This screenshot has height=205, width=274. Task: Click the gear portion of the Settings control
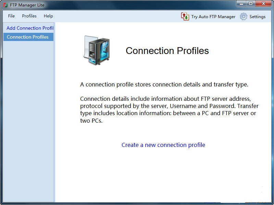244,16
